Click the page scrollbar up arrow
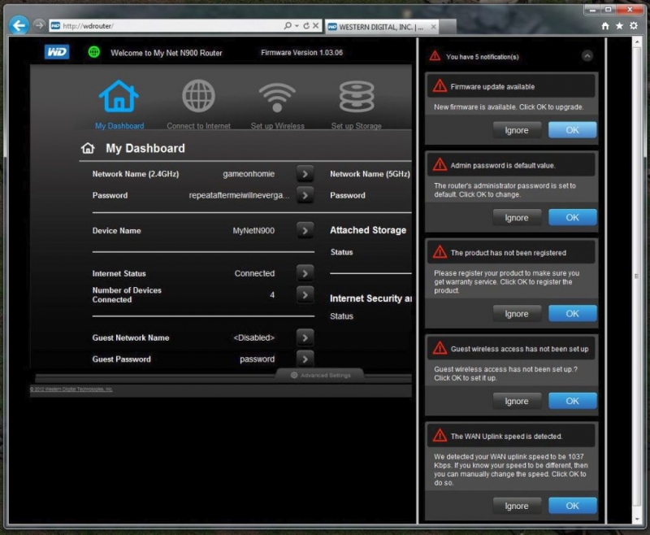Image resolution: width=650 pixels, height=535 pixels. point(637,42)
